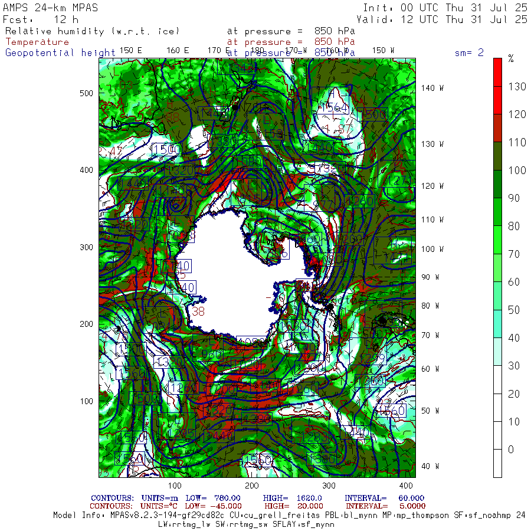Click the colorbar tick label '0'
The image size is (531, 531).
(x=511, y=450)
